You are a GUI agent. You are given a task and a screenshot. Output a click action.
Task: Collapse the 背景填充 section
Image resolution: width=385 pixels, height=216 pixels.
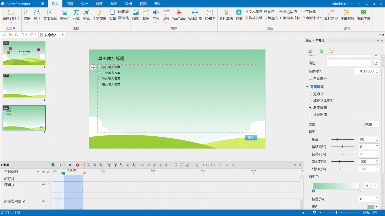(307, 87)
